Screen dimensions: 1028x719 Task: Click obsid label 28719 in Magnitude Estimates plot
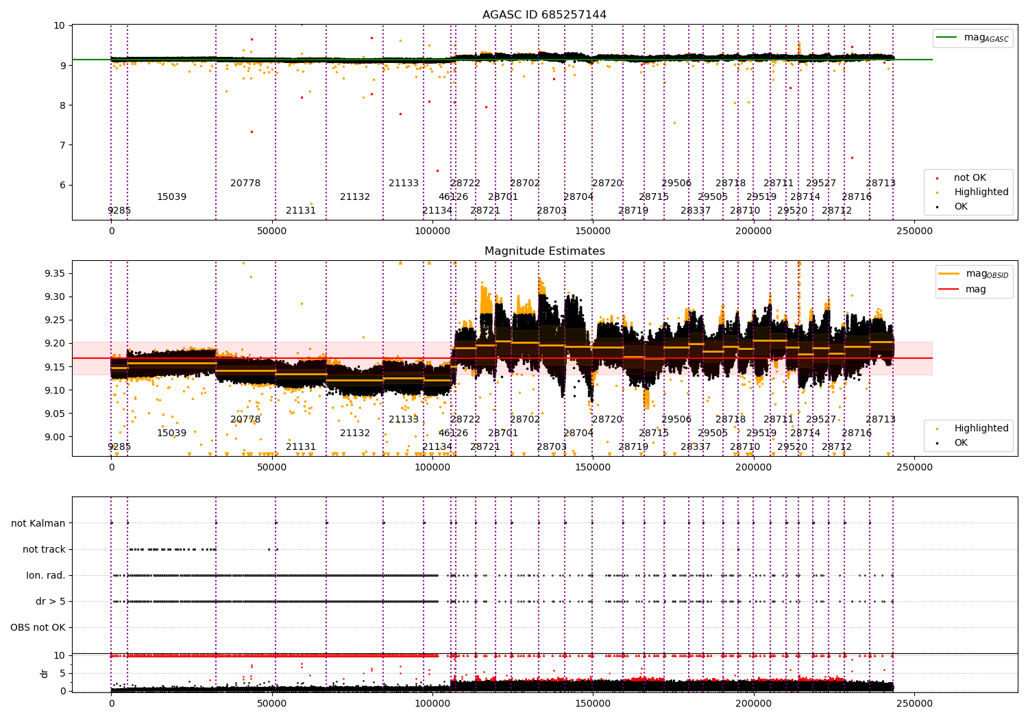point(633,446)
